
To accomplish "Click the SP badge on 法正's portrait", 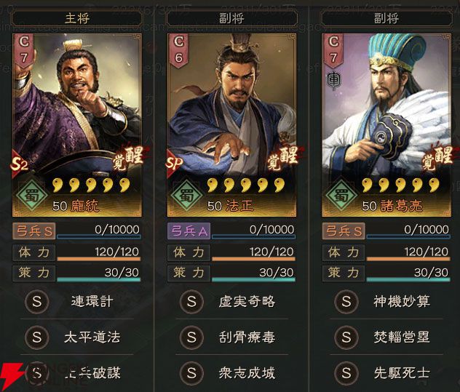I will 174,163.
